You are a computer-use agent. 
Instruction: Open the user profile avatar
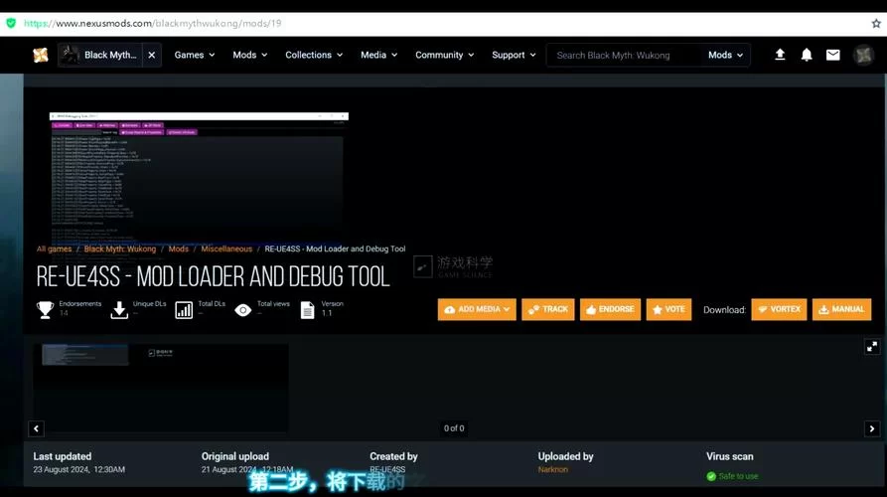point(863,55)
